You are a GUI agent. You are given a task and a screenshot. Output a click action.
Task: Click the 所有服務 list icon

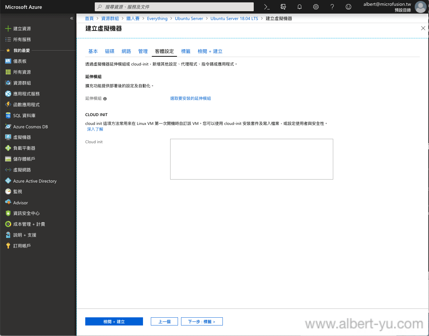(x=8, y=40)
